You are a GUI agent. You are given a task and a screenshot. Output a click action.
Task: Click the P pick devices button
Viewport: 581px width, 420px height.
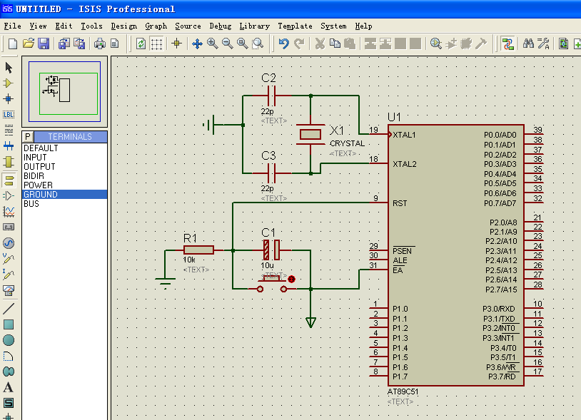click(x=28, y=136)
